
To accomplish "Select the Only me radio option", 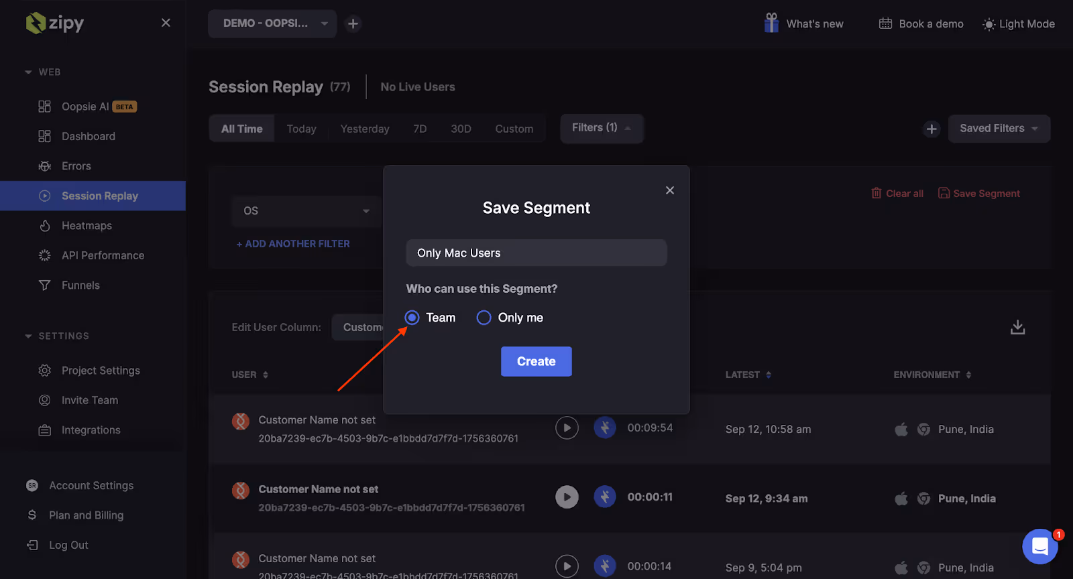I will [484, 318].
